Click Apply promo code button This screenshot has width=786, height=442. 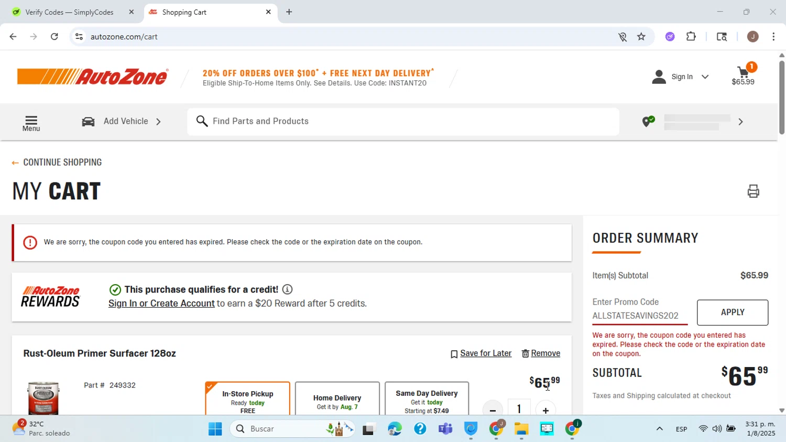pos(733,312)
